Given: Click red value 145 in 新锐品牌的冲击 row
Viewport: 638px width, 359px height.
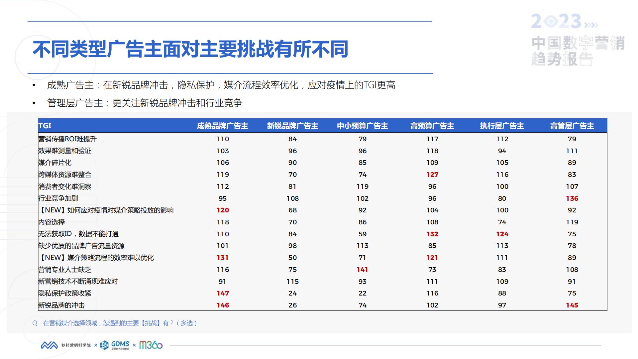Looking at the screenshot, I should click(572, 305).
